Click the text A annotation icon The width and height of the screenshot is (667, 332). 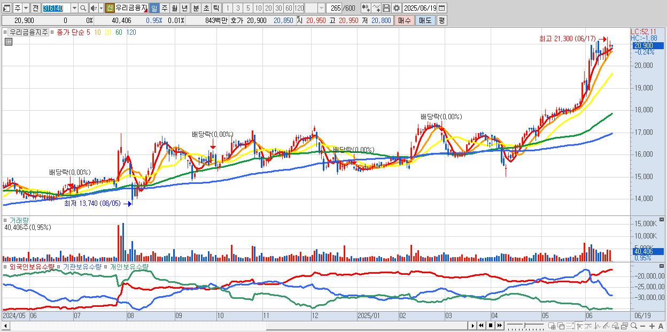pos(661,326)
